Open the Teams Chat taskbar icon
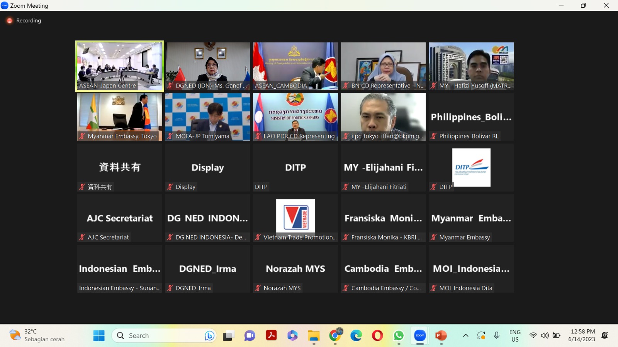The height and width of the screenshot is (347, 618). (x=250, y=336)
